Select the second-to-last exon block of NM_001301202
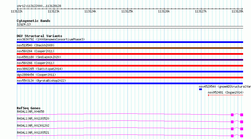The height and width of the screenshot is (139, 251). (232, 129)
